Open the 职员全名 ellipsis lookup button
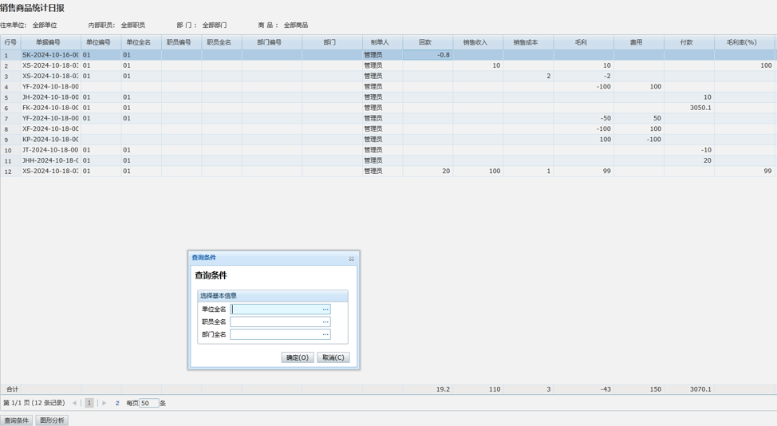 pyautogui.click(x=325, y=322)
